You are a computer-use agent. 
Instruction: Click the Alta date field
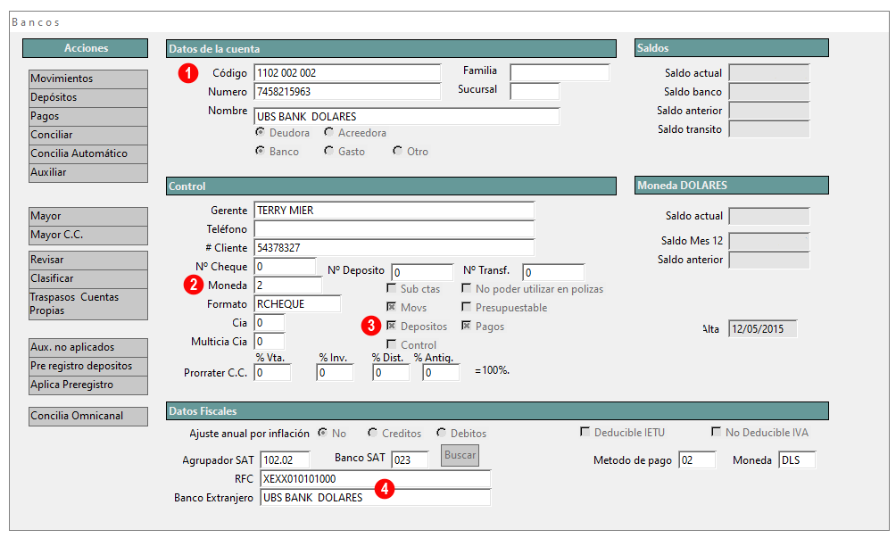(763, 329)
